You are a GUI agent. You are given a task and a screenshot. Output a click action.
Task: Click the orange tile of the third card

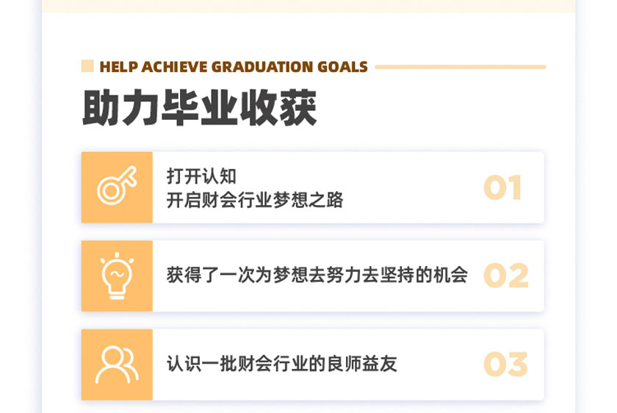(x=117, y=364)
